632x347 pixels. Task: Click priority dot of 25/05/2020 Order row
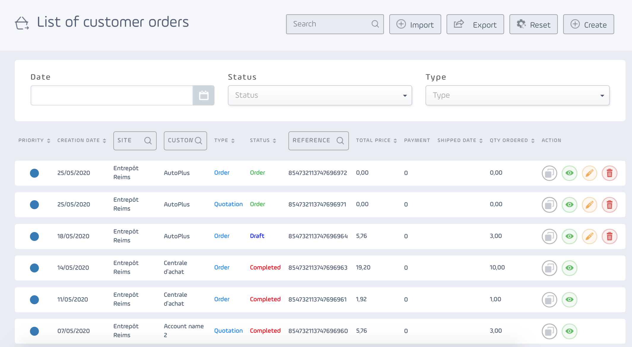click(x=34, y=173)
